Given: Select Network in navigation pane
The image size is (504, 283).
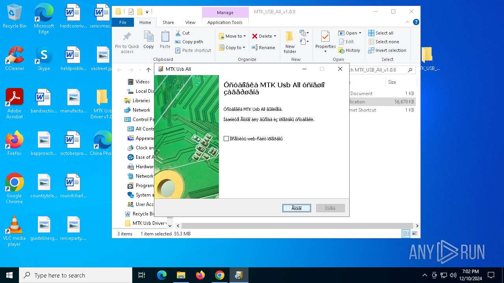Looking at the screenshot, I should 137,110.
